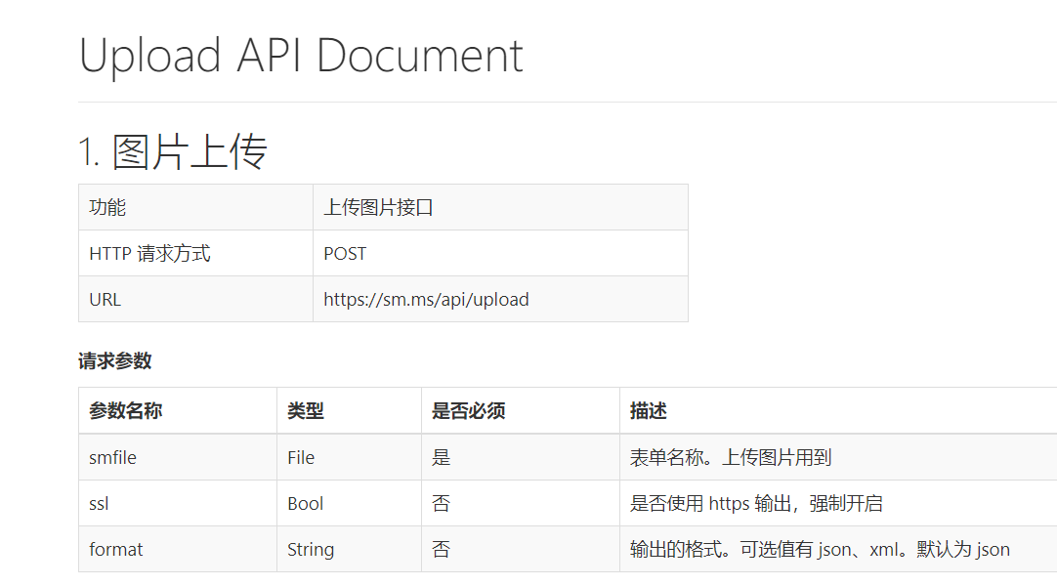Viewport: 1057px width, 586px height.
Task: Click the HTTP 请求方式 row label
Action: 142,253
